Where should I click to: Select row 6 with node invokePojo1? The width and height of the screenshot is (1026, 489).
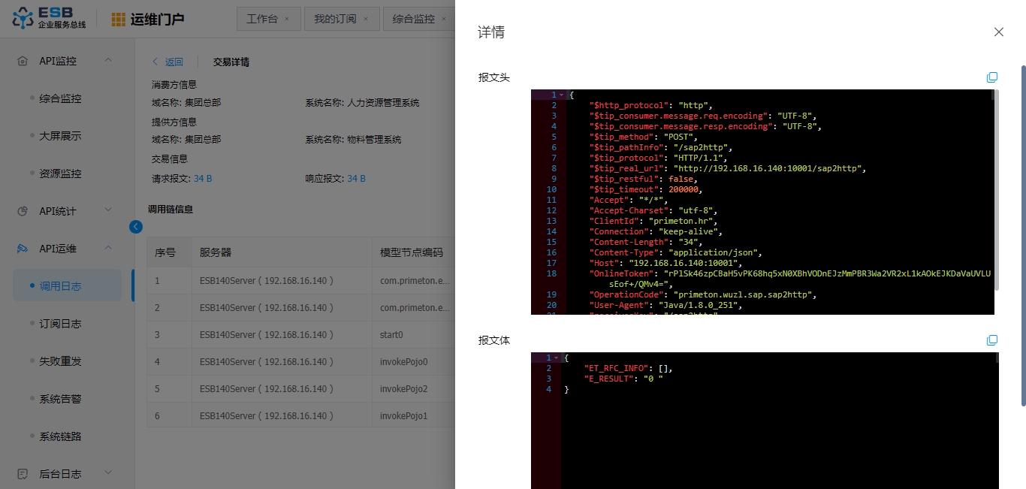[x=301, y=416]
